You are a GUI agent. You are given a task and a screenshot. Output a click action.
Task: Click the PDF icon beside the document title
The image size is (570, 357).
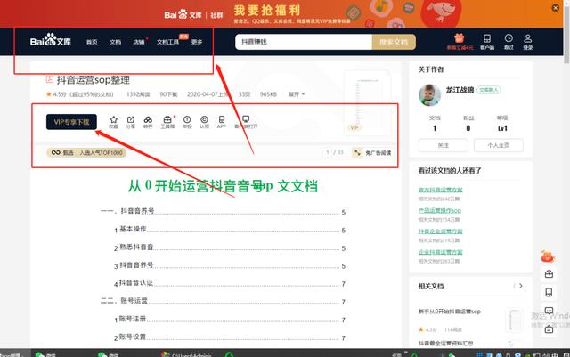(x=50, y=79)
